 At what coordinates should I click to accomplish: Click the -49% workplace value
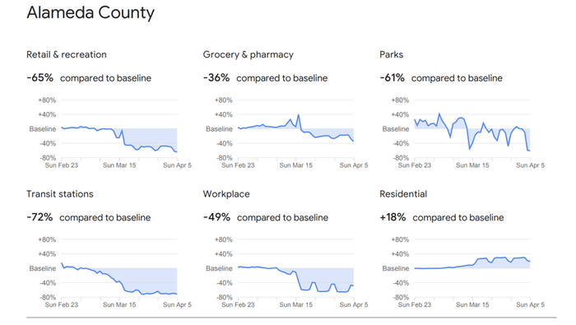[216, 217]
